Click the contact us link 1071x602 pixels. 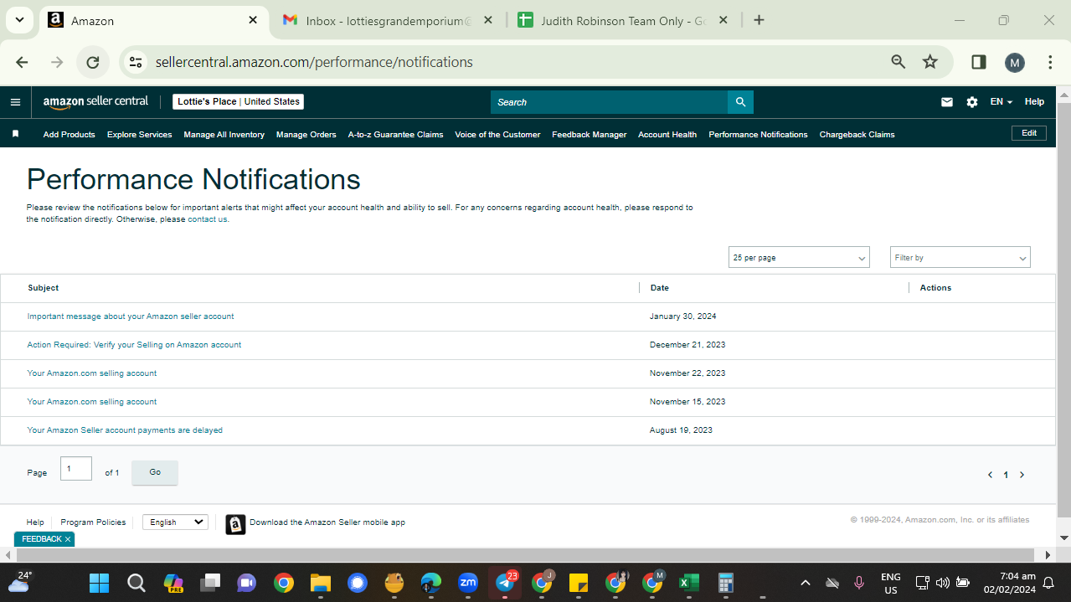coord(208,219)
